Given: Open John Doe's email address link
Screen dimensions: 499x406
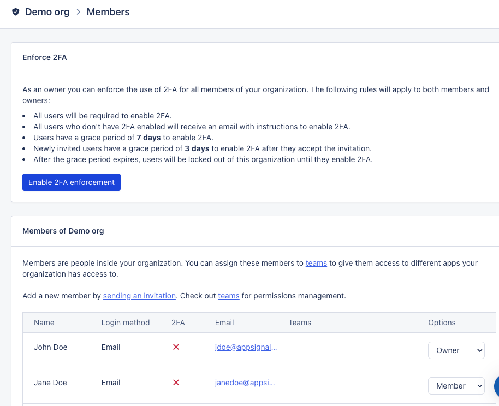Looking at the screenshot, I should 246,347.
